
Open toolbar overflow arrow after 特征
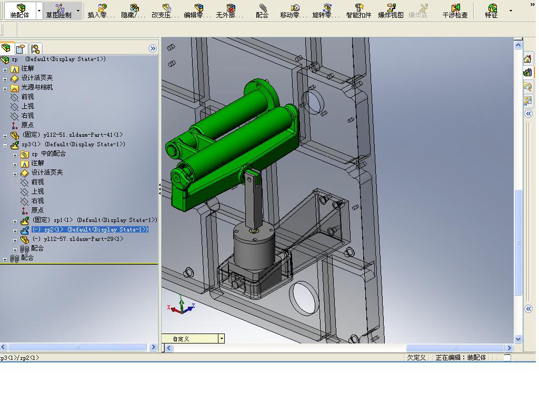pyautogui.click(x=511, y=11)
